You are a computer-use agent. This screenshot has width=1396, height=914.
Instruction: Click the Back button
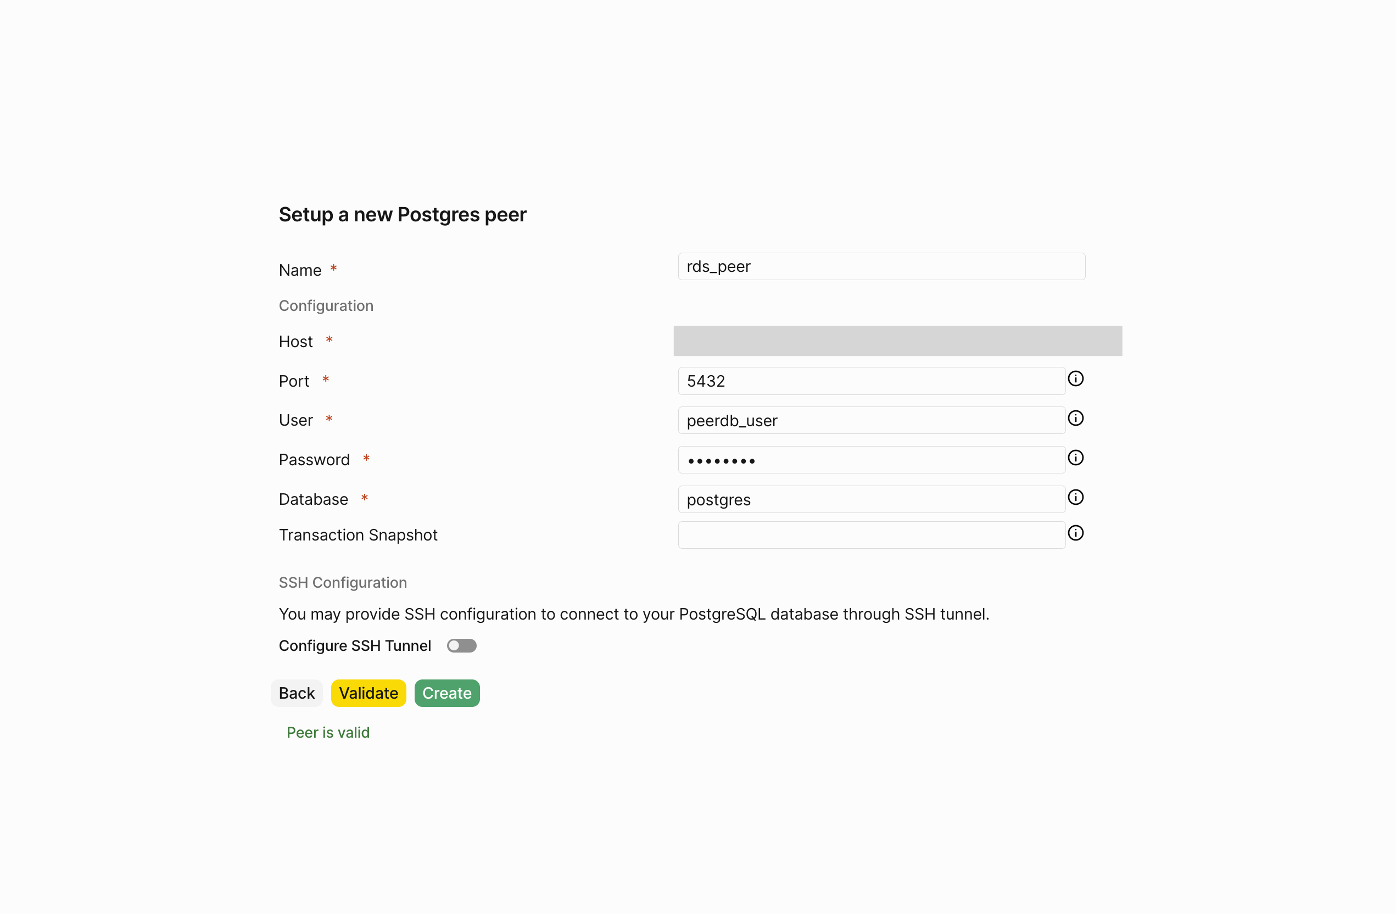click(296, 693)
